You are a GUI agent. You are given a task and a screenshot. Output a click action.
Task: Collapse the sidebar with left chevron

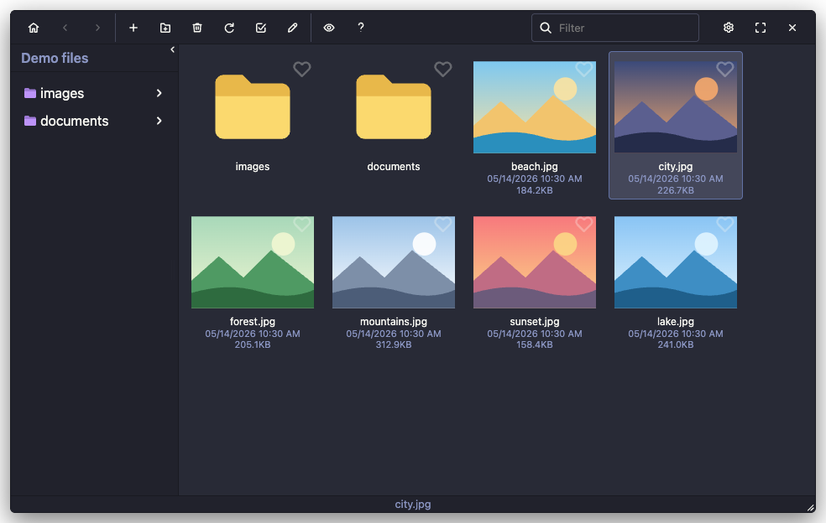pyautogui.click(x=172, y=49)
